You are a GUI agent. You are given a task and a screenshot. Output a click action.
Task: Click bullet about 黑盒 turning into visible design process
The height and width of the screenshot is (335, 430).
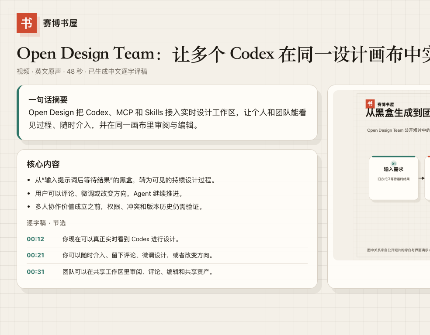pos(125,180)
